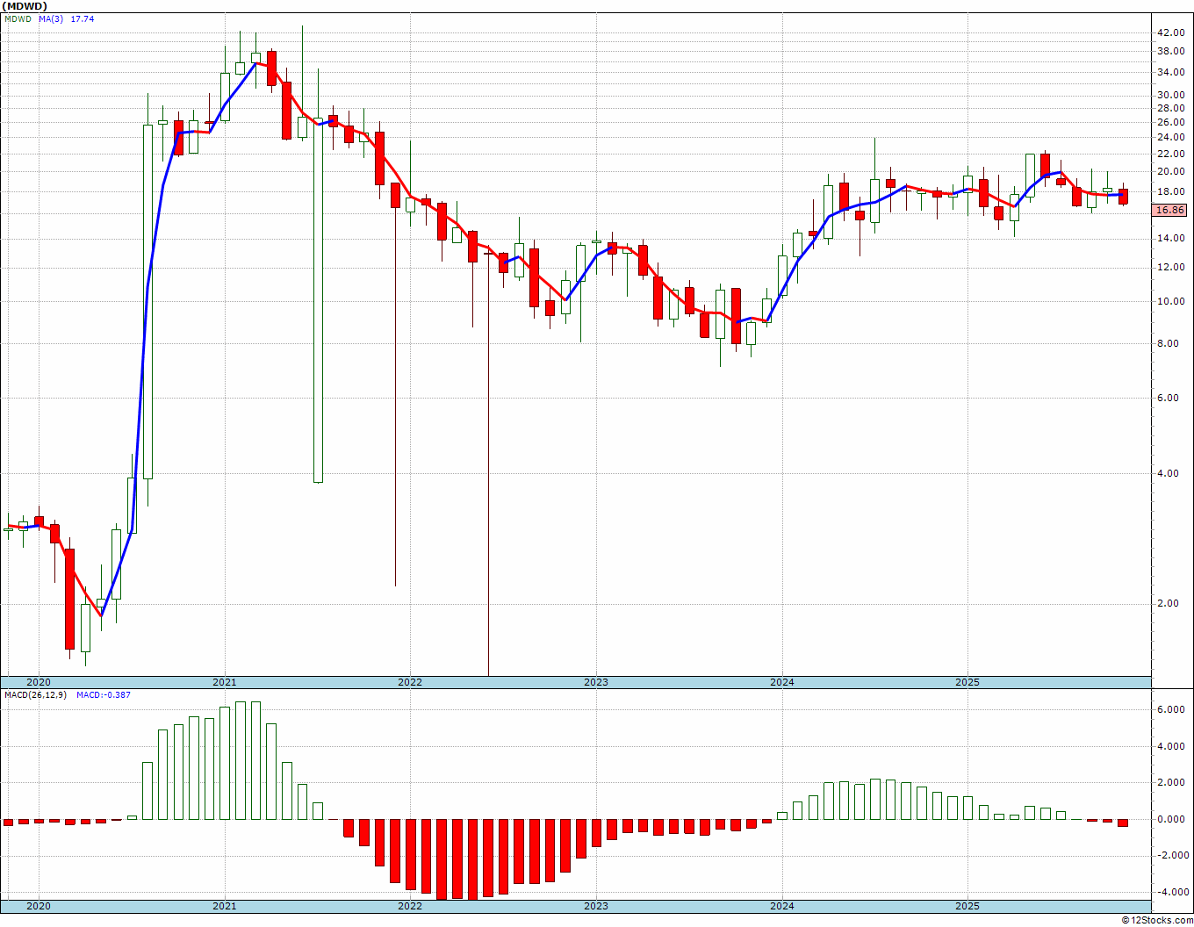Image resolution: width=1194 pixels, height=927 pixels.
Task: Click the 16.86 current price tag
Action: 1171,211
